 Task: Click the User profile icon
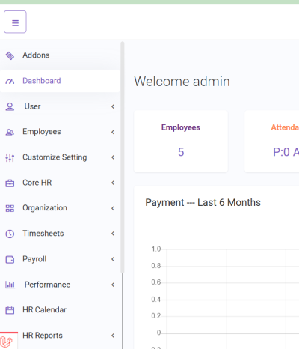pos(10,106)
